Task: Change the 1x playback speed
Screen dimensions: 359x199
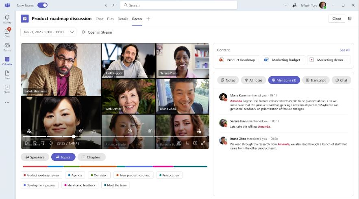Action: click(x=187, y=143)
